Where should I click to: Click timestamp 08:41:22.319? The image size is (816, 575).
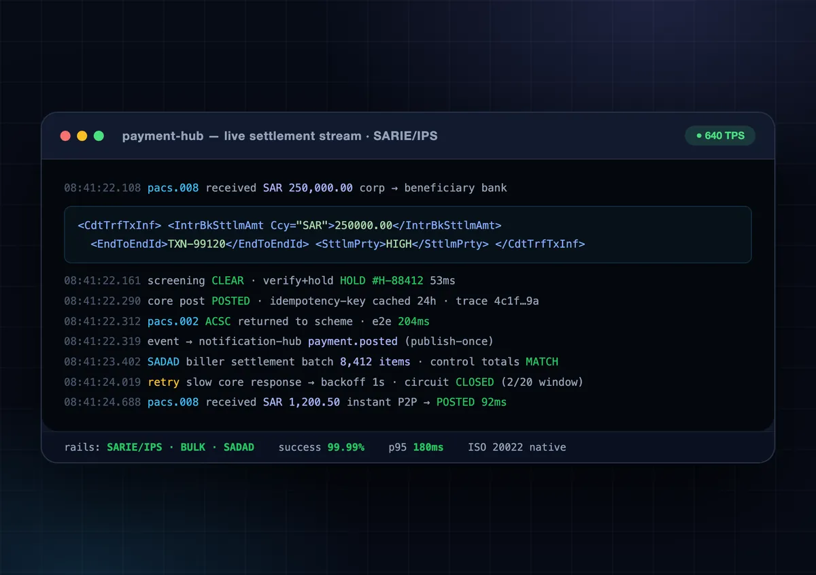pos(103,342)
